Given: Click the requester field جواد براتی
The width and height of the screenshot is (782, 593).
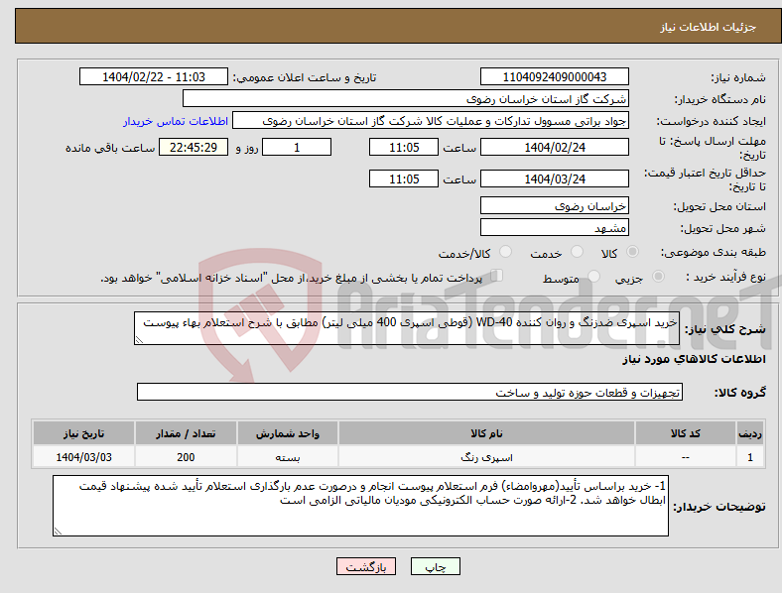Looking at the screenshot, I should coord(431,121).
